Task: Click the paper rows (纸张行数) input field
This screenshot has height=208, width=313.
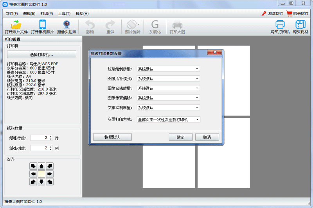Action: coord(39,138)
